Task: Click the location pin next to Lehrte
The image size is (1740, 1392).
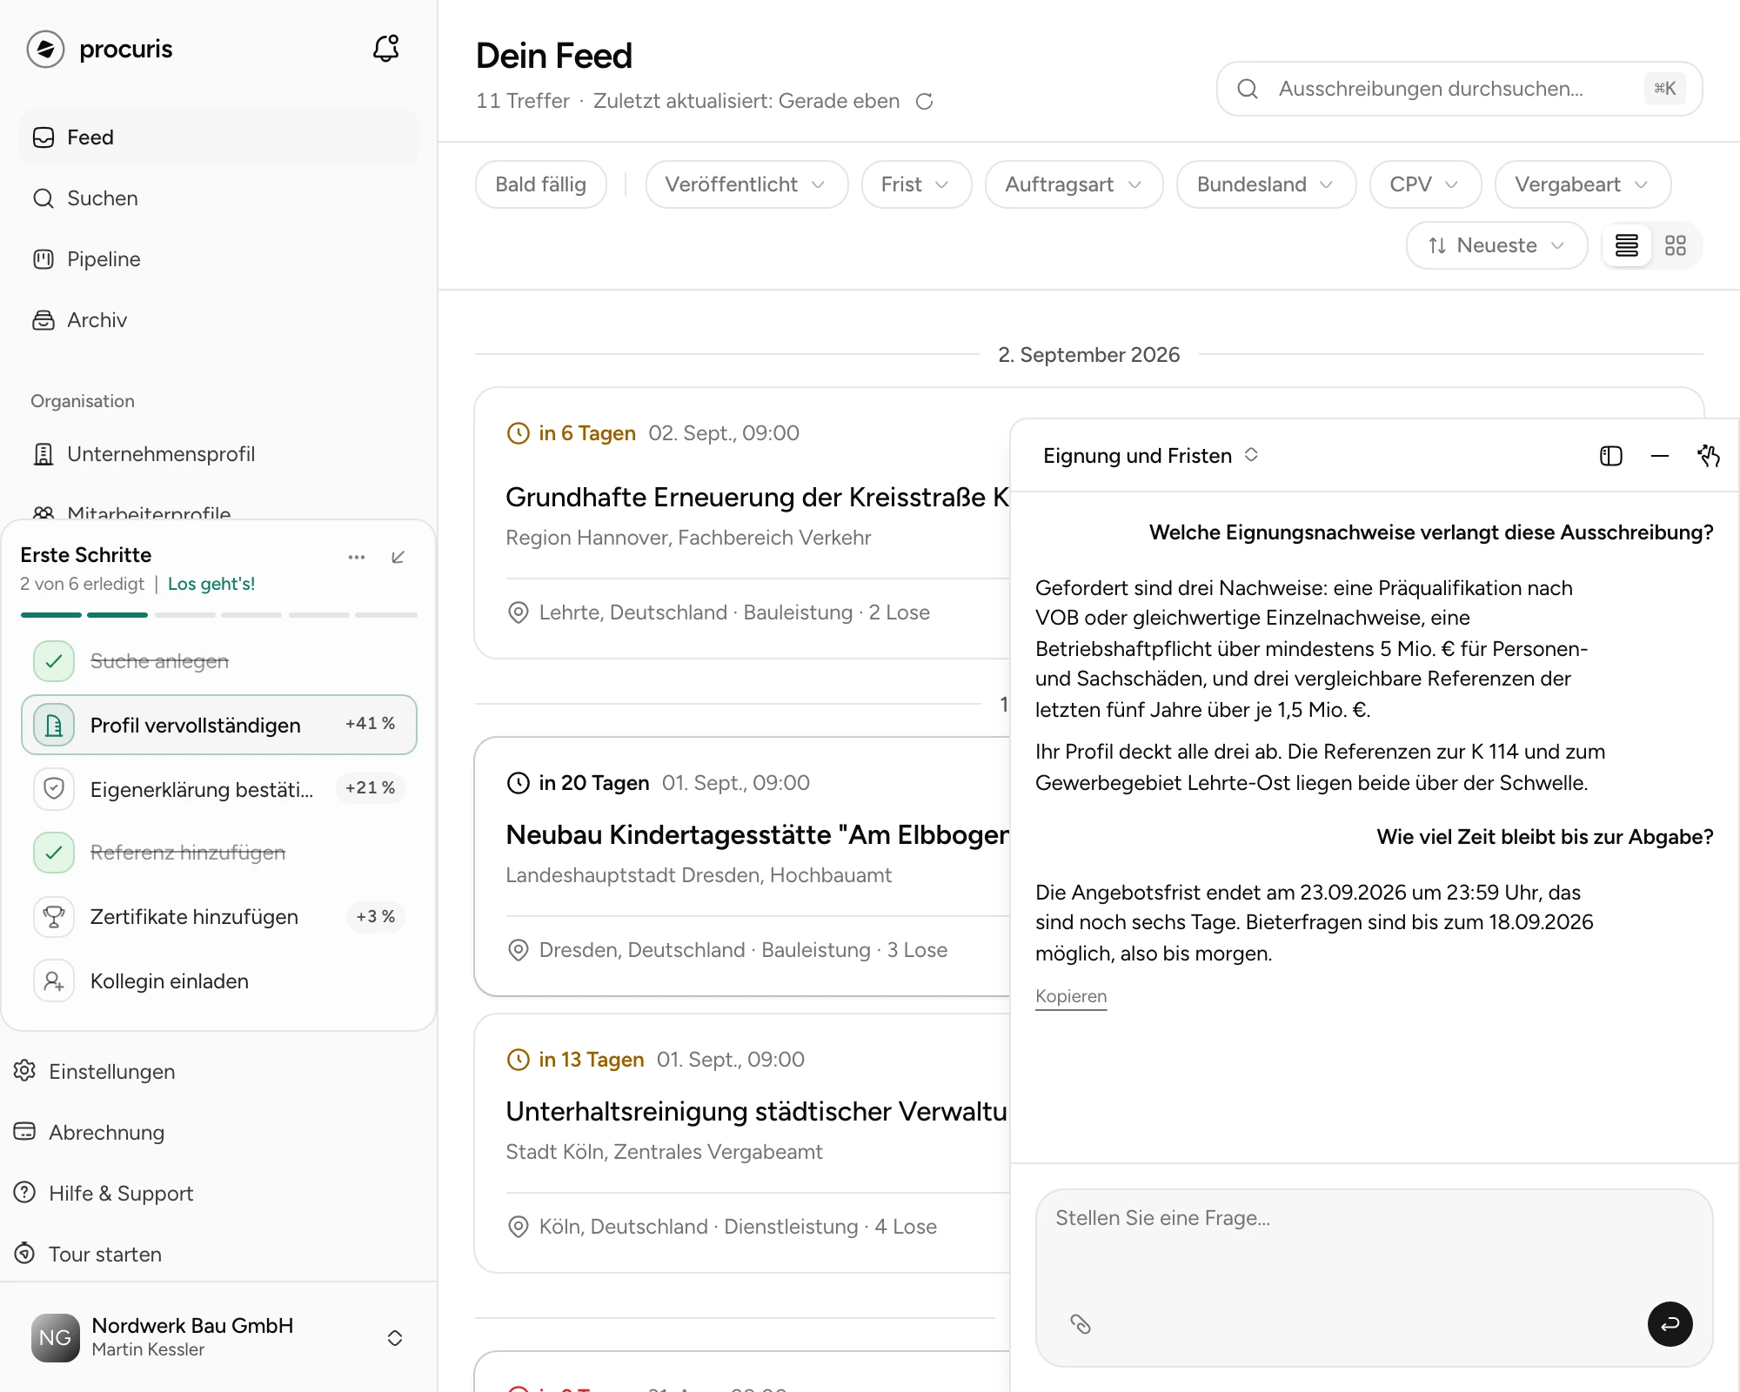Action: click(518, 612)
